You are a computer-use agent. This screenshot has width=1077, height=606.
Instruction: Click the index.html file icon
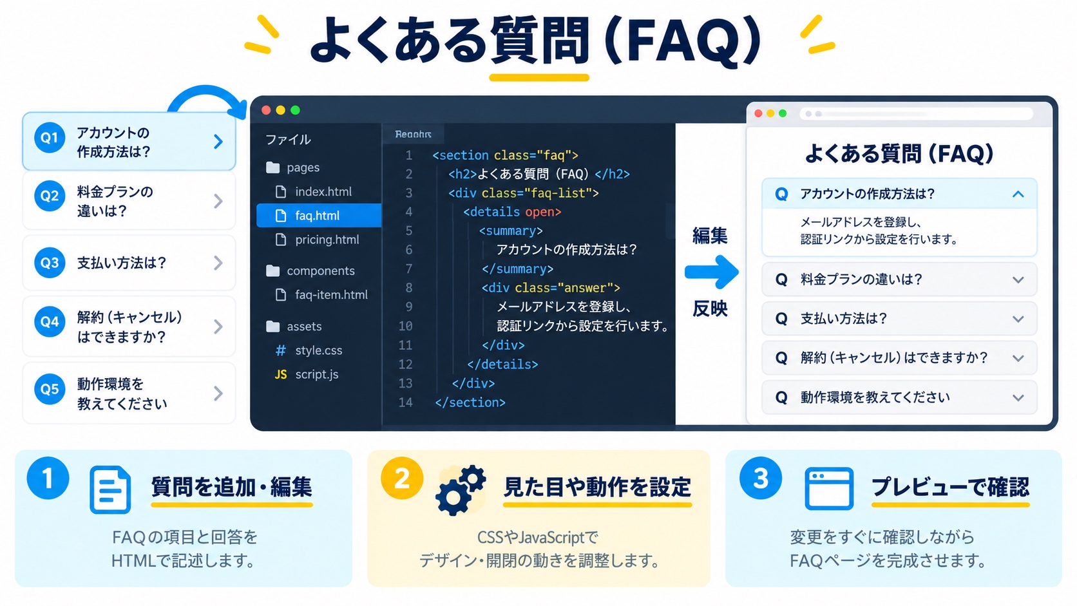pyautogui.click(x=281, y=192)
